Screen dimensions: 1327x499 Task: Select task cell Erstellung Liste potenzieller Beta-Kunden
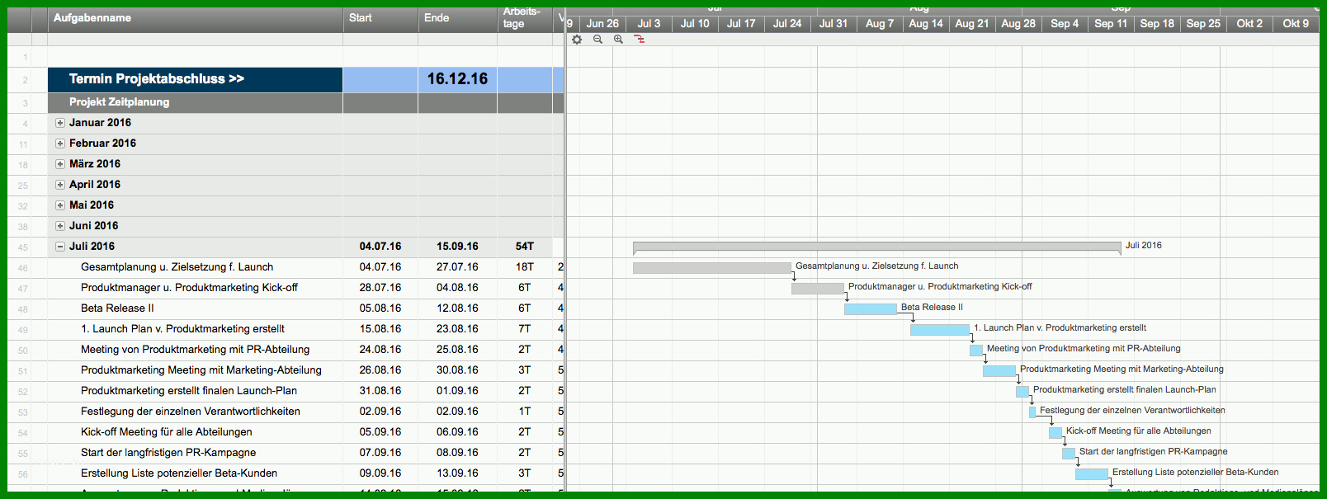pos(196,473)
